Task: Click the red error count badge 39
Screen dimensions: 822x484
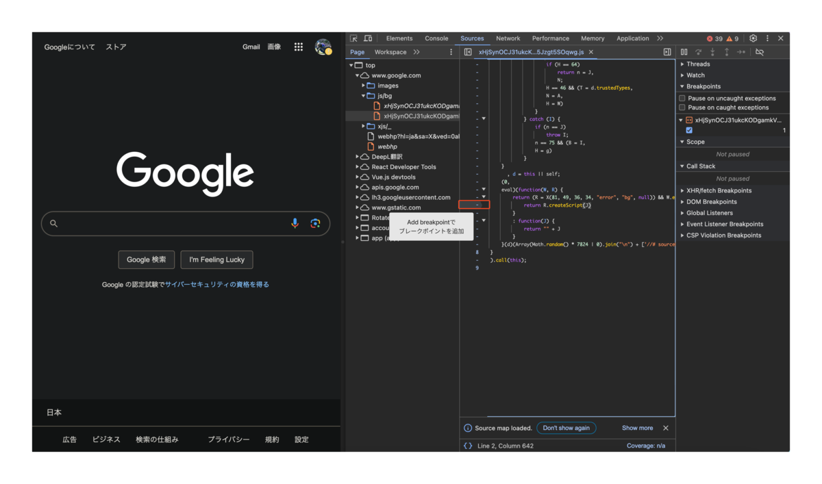Action: [x=714, y=38]
